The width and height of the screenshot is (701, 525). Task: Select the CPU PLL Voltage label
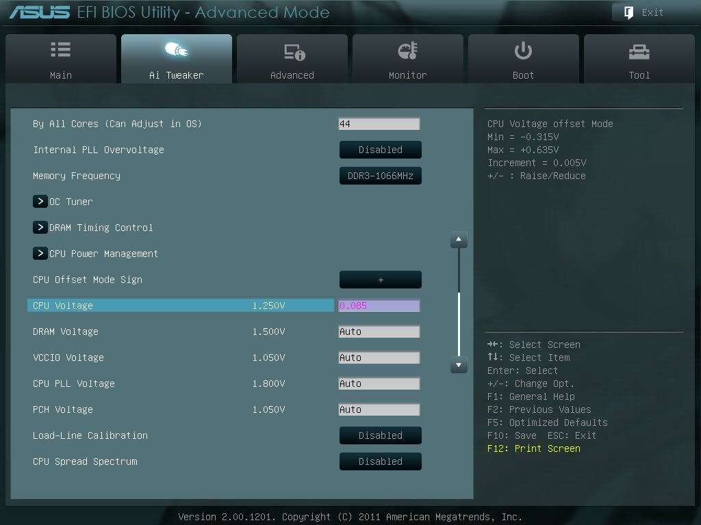point(74,383)
